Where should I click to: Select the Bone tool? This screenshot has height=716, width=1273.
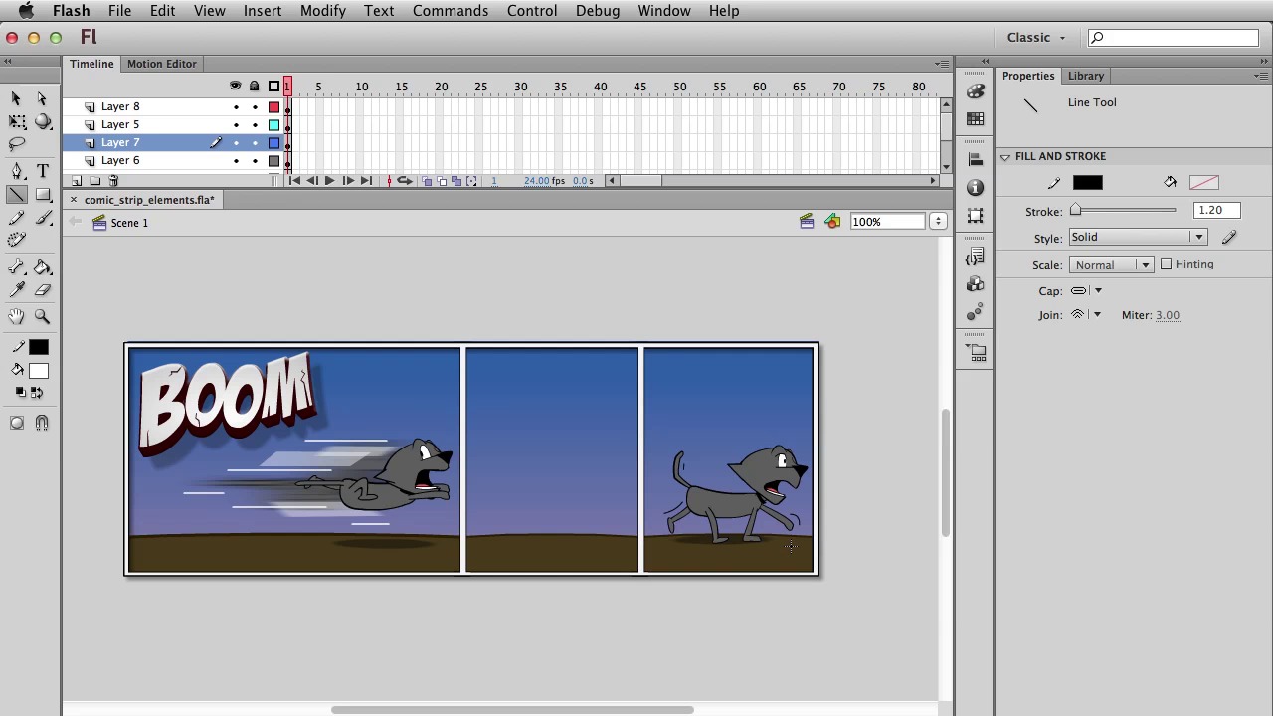click(17, 268)
